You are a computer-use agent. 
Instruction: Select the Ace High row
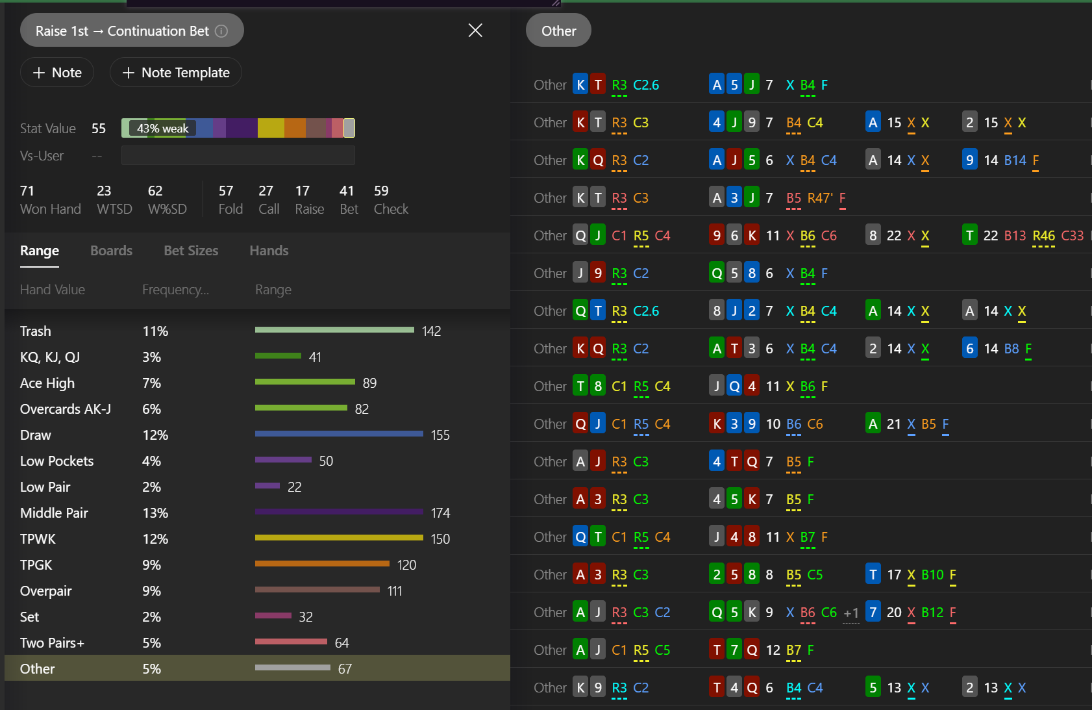257,383
